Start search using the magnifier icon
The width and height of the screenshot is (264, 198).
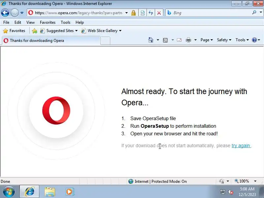[254, 13]
